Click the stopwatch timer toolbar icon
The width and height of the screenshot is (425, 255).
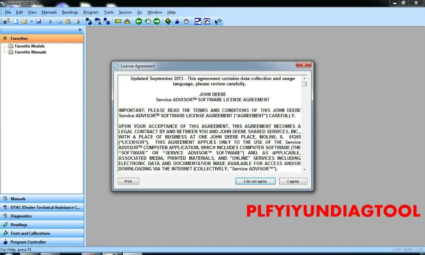186,21
